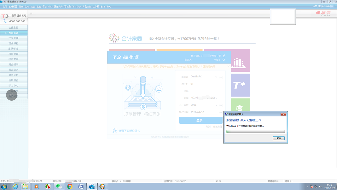Click the purple books tile
The image size is (337, 190).
click(241, 60)
